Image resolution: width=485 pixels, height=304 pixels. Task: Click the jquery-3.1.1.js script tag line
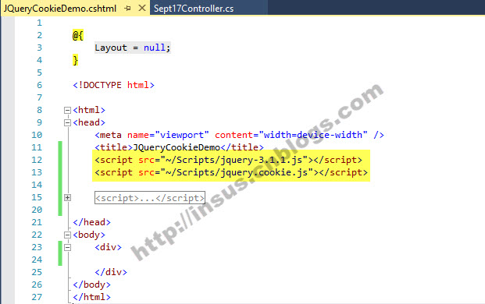228,160
